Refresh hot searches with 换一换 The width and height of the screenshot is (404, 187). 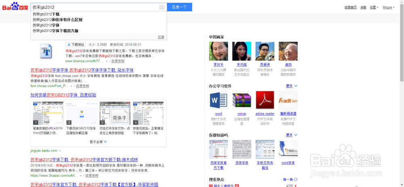(290, 180)
